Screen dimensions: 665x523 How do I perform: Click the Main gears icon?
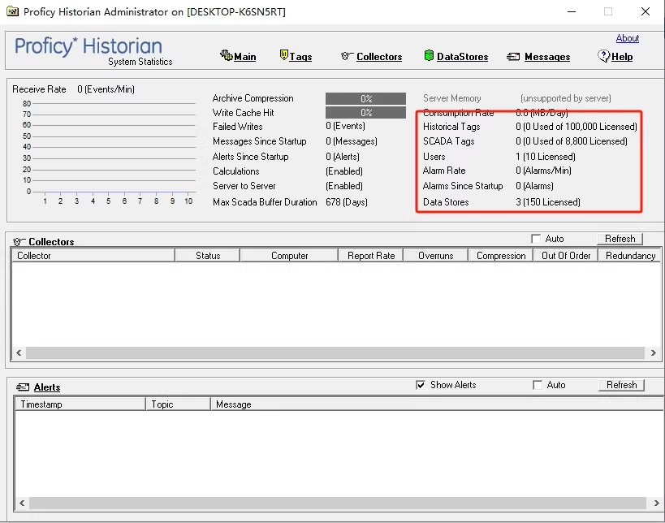tap(226, 55)
